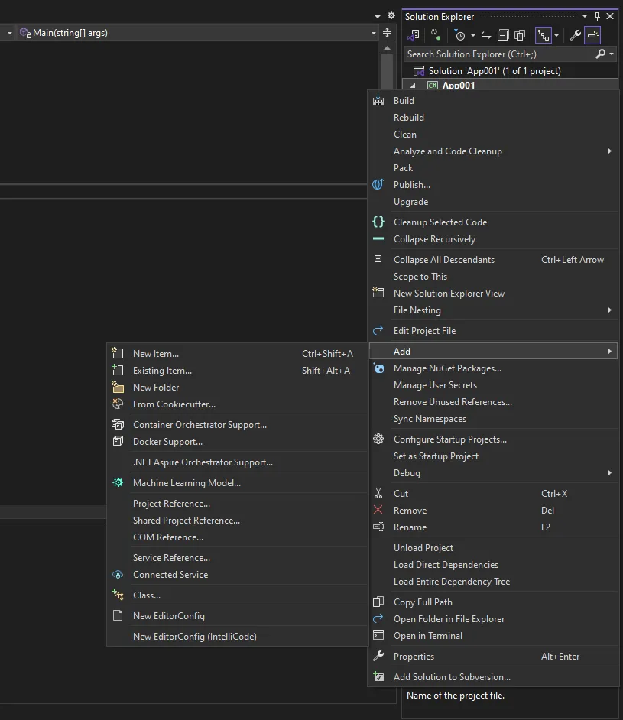Toggle the Preview Selected Items button
623x720 pixels.
point(592,35)
